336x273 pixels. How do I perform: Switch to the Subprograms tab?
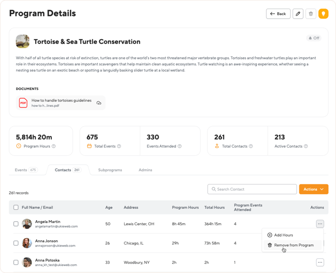(110, 170)
